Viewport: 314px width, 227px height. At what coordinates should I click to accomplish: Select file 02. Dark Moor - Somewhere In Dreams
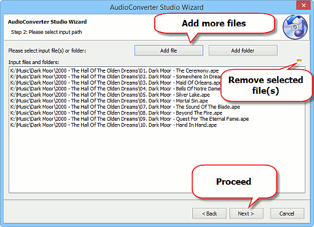(x=115, y=77)
